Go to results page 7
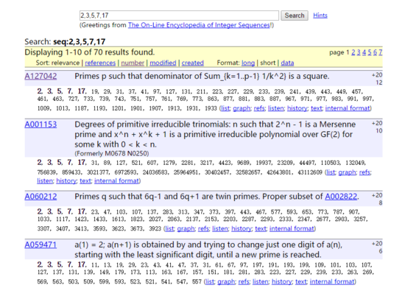The image size is (405, 288). 381,52
